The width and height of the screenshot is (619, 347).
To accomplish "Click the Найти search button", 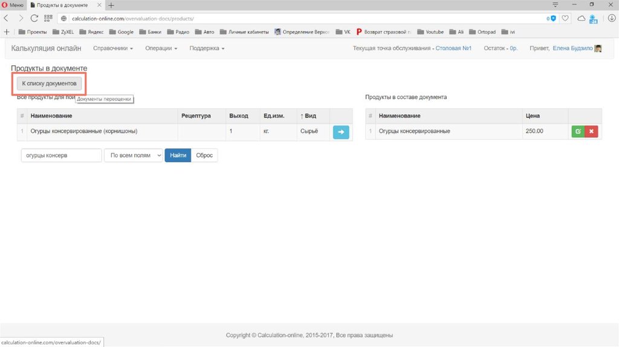I will pyautogui.click(x=178, y=155).
